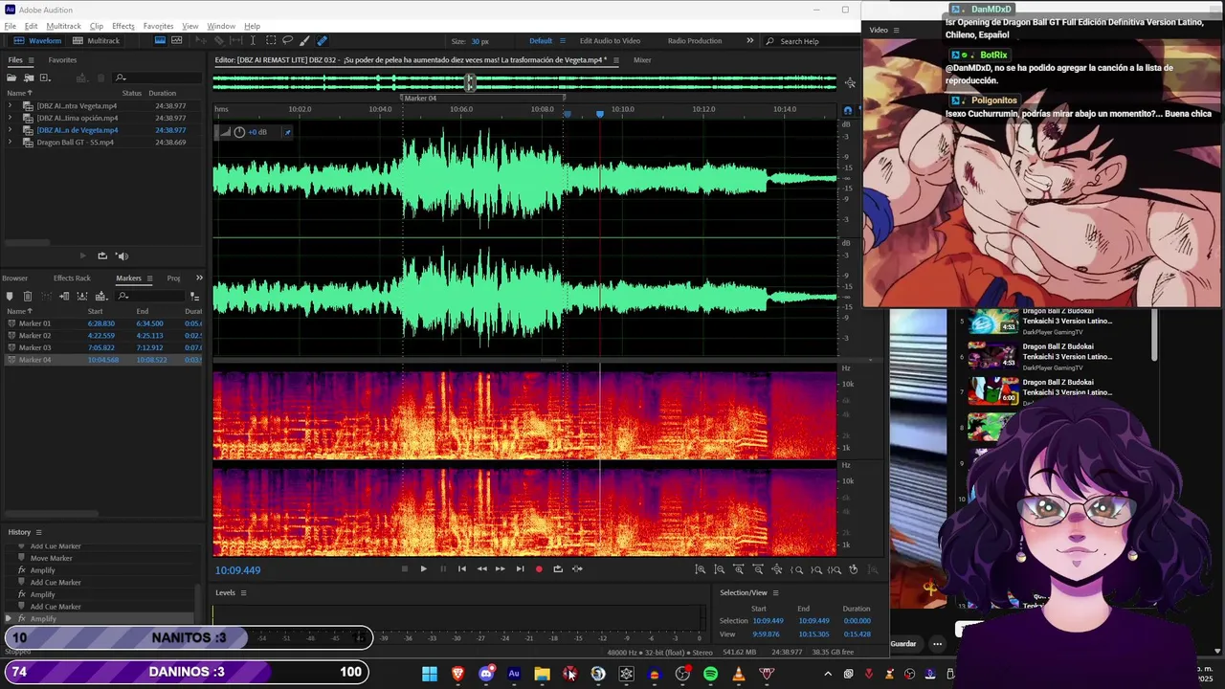Click the blue playhead on timeline ruler
This screenshot has height=689, width=1225.
tap(600, 113)
